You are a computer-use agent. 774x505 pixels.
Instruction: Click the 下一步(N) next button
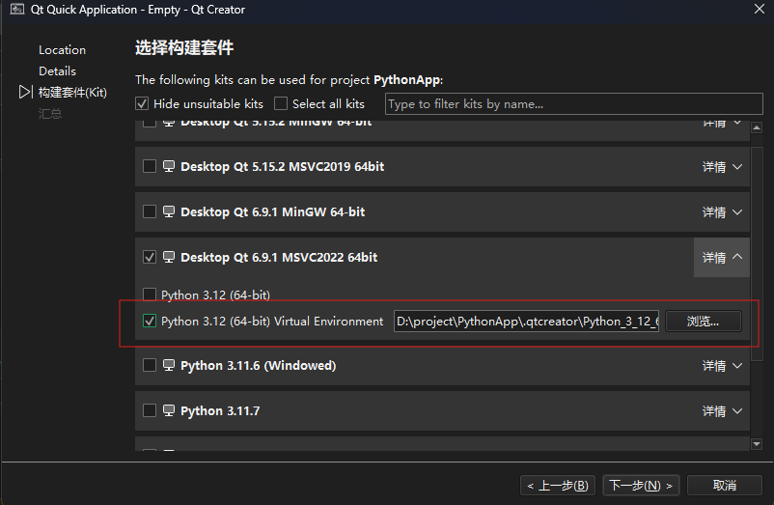coord(641,486)
